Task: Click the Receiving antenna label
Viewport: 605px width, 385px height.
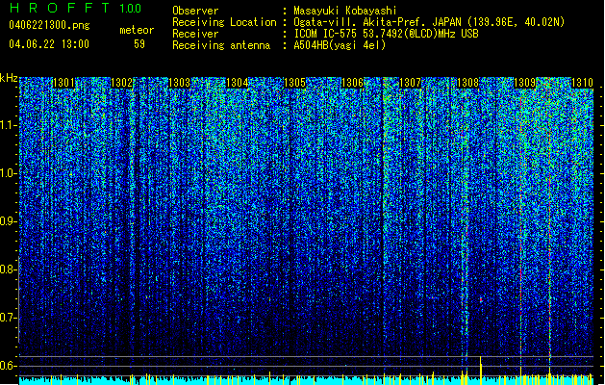Action: click(x=221, y=45)
